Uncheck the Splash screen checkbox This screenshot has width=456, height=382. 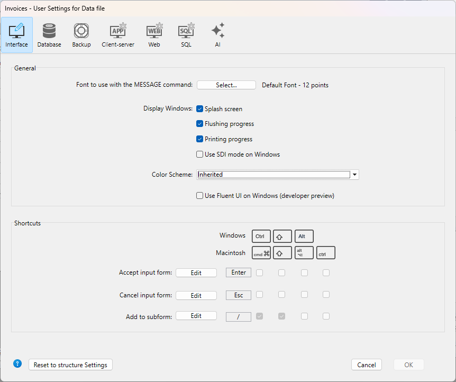pyautogui.click(x=200, y=109)
